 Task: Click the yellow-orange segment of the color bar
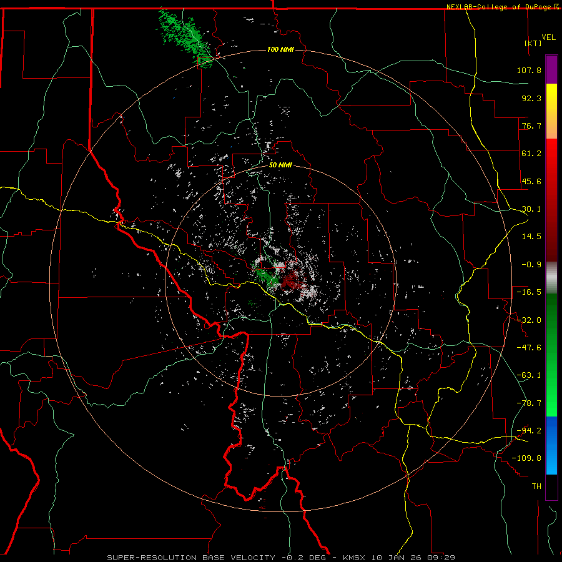point(551,111)
